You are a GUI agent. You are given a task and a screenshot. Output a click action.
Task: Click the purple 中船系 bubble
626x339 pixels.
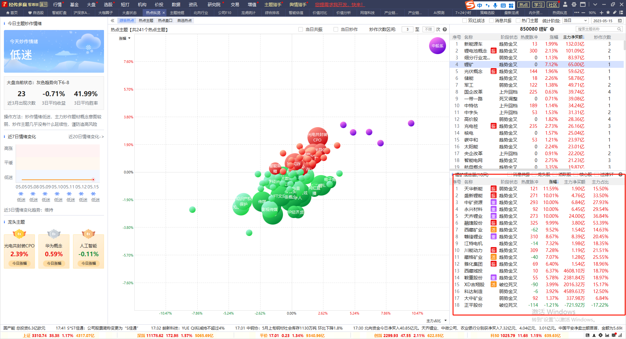click(438, 46)
